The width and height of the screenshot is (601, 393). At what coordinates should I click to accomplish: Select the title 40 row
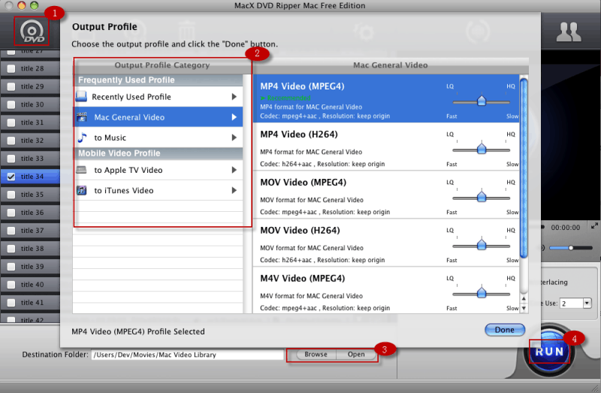coord(30,285)
